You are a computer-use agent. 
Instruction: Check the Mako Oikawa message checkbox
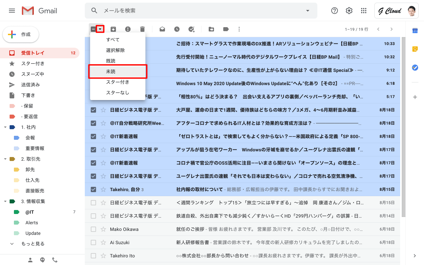pyautogui.click(x=93, y=229)
